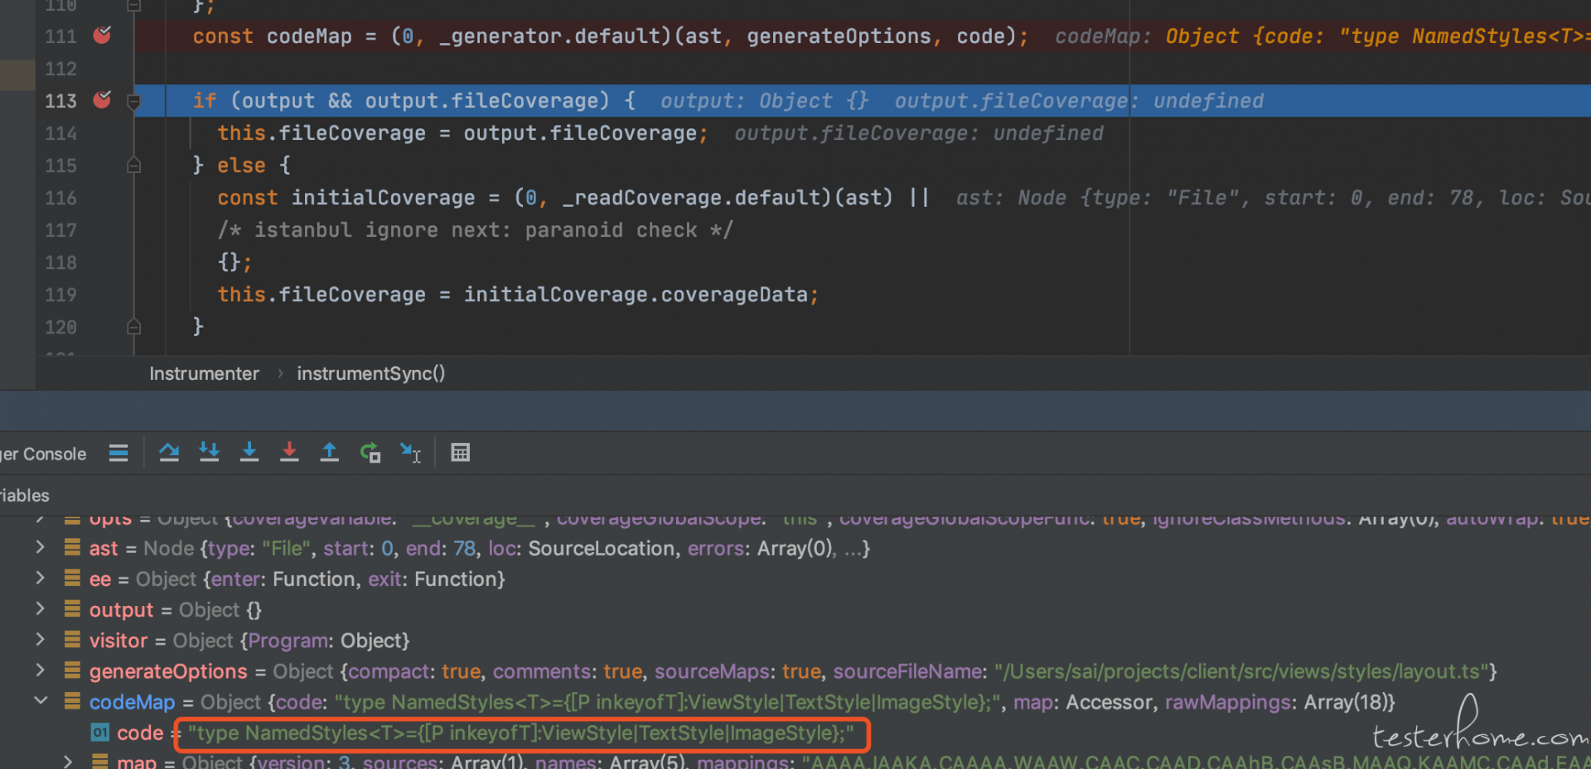1591x769 pixels.
Task: Collapse the if block fold marker at line 113
Action: [133, 101]
